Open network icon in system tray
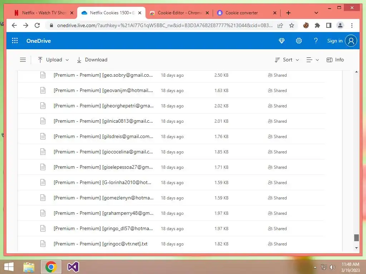The image size is (366, 274). (324, 267)
